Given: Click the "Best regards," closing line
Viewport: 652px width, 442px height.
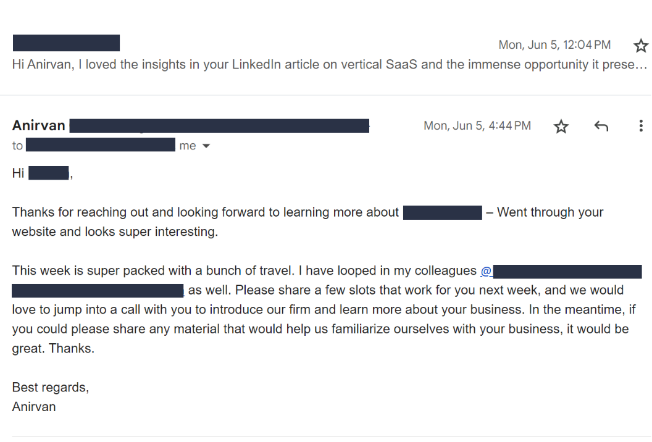Looking at the screenshot, I should (51, 388).
